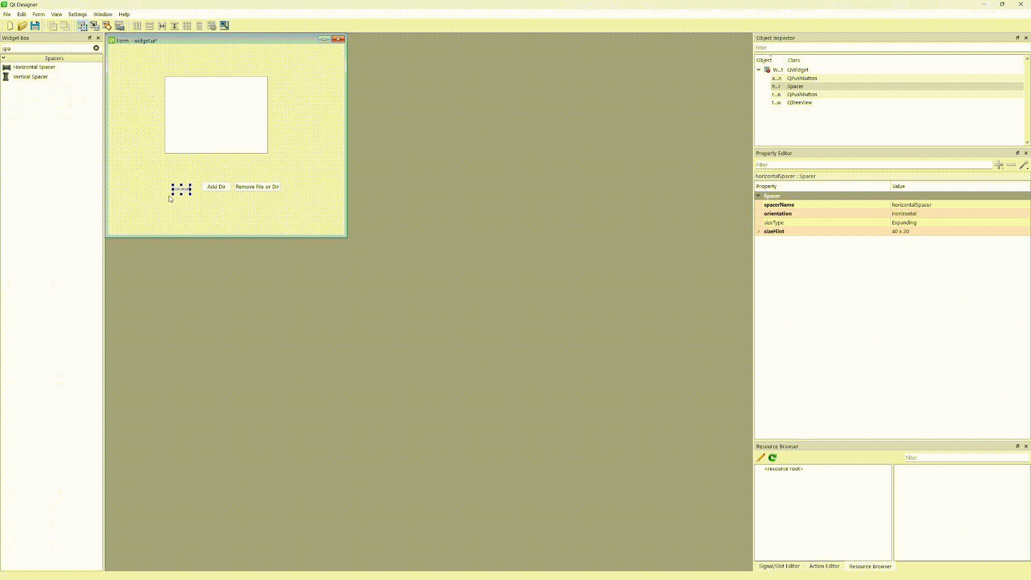The height and width of the screenshot is (580, 1031).
Task: Select the Edit Buddies mode tool
Action: click(107, 25)
